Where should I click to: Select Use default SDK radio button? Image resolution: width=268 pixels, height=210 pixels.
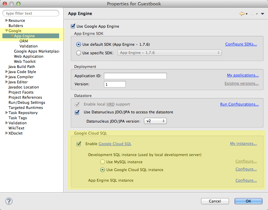click(79, 44)
